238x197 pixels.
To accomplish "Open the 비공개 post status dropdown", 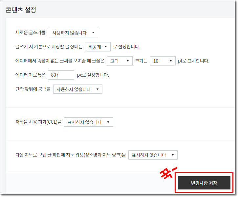I will [x=98, y=47].
